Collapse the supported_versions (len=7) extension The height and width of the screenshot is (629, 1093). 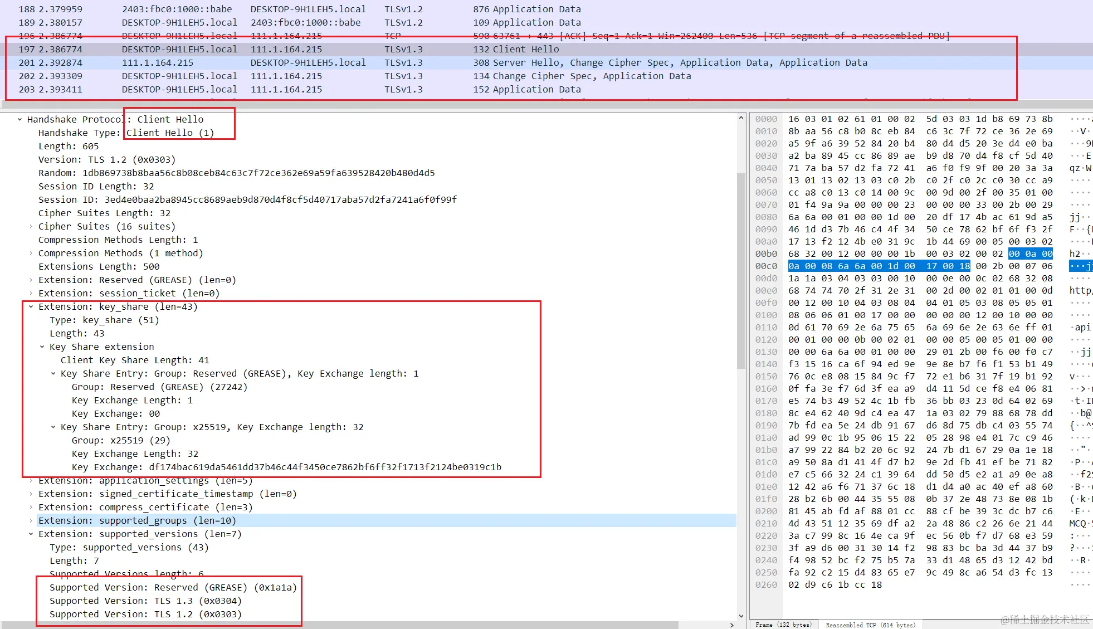tap(31, 534)
